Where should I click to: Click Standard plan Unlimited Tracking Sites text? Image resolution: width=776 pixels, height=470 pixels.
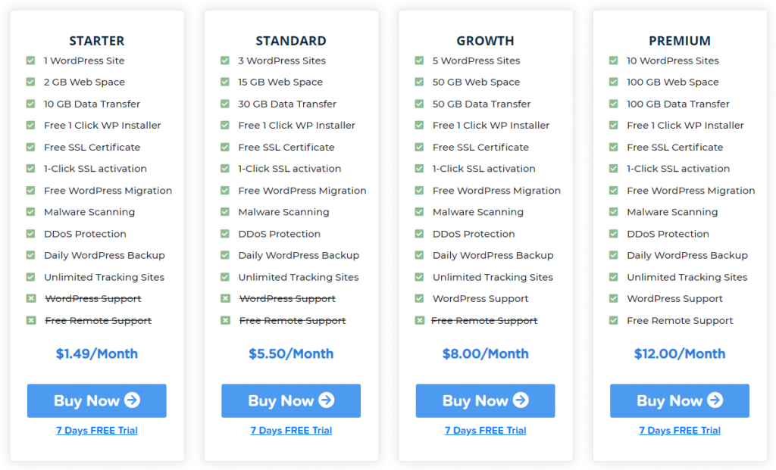[299, 277]
